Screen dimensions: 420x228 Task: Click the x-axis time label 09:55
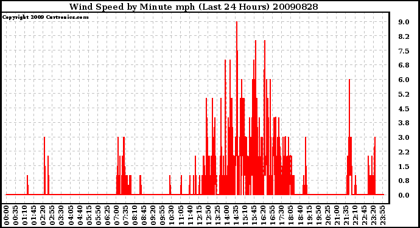163,215
